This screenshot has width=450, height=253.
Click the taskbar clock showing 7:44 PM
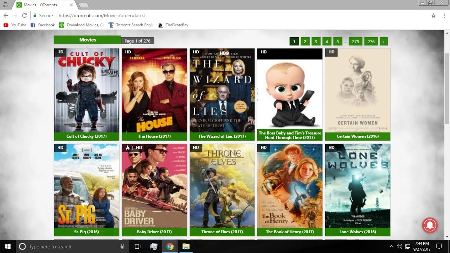pos(422,246)
